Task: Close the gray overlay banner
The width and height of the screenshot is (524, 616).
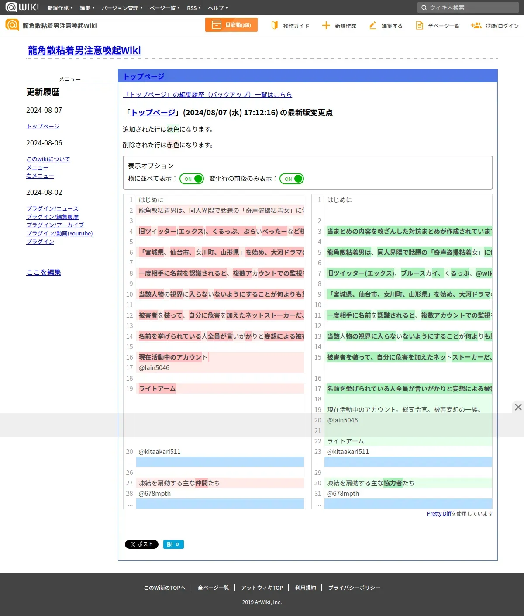Action: (x=518, y=407)
